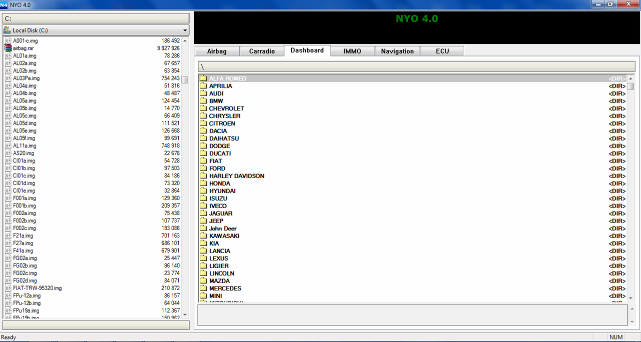The height and width of the screenshot is (342, 641).
Task: Switch to the Carradio tab
Action: tap(262, 51)
